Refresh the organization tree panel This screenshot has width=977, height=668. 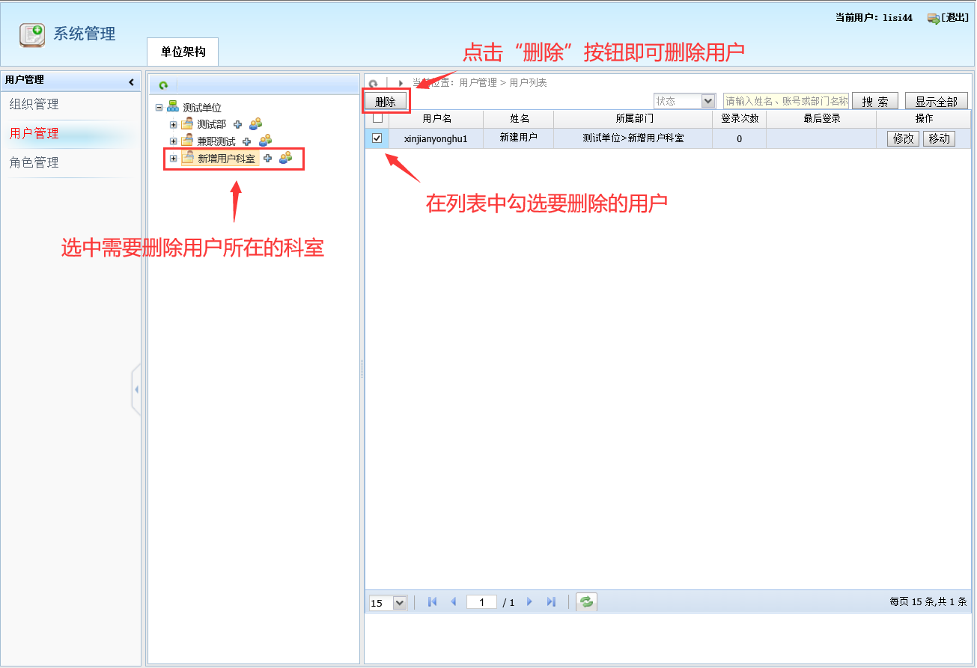pyautogui.click(x=163, y=85)
